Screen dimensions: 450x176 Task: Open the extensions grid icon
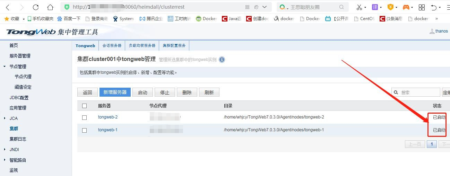pyautogui.click(x=422, y=7)
